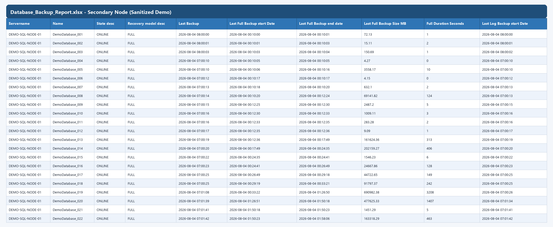Viewport: 553px width, 227px height.
Task: Select cell DemoDatabase_011
Action: [72, 122]
